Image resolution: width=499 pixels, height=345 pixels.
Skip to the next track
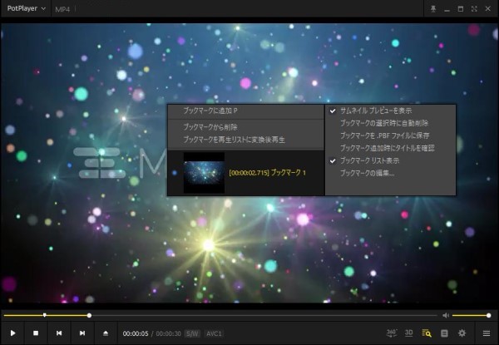[82, 333]
